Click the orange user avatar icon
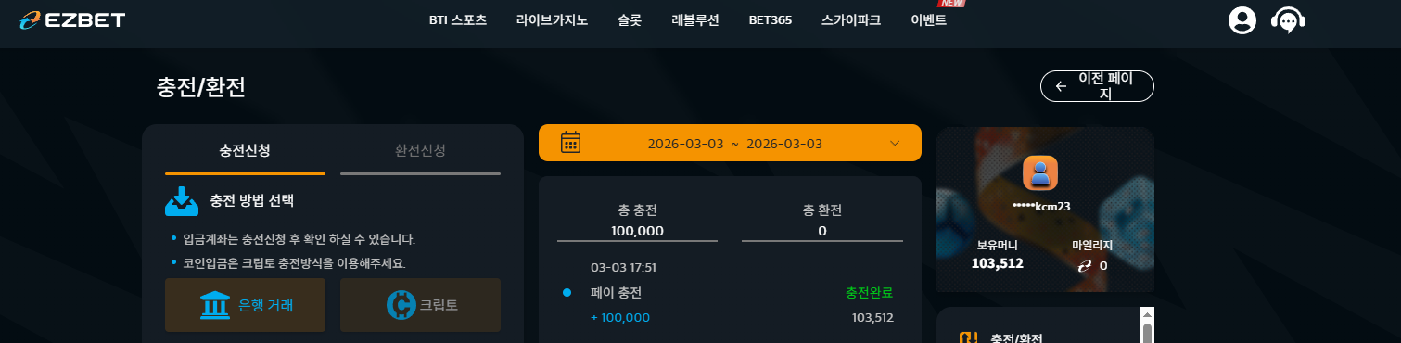 coord(1040,172)
